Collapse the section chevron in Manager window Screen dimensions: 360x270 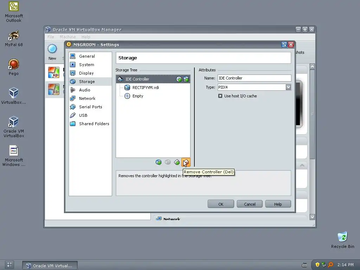(302, 165)
